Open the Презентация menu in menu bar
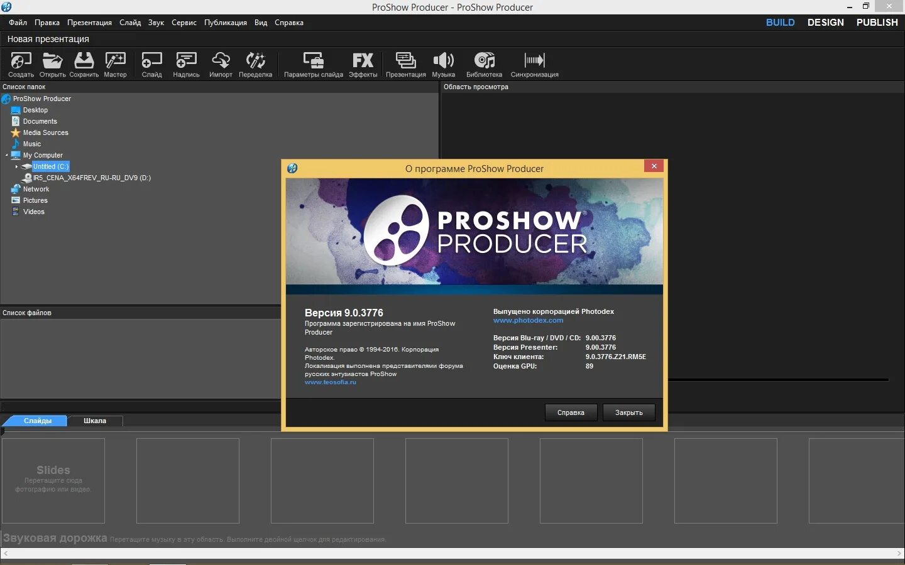 89,23
